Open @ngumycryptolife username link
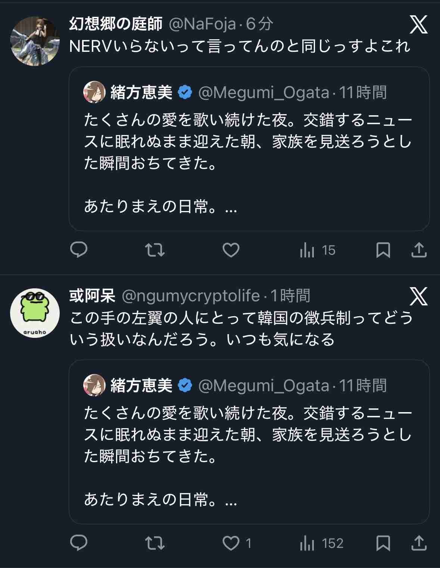The height and width of the screenshot is (568, 440). (x=191, y=296)
